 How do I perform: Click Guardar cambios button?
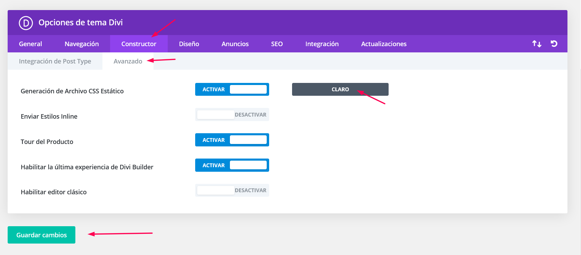click(x=42, y=235)
